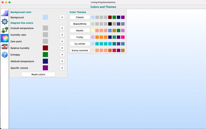Expand color picker for Relative humidity
This screenshot has height=129, width=206.
pos(62,48)
